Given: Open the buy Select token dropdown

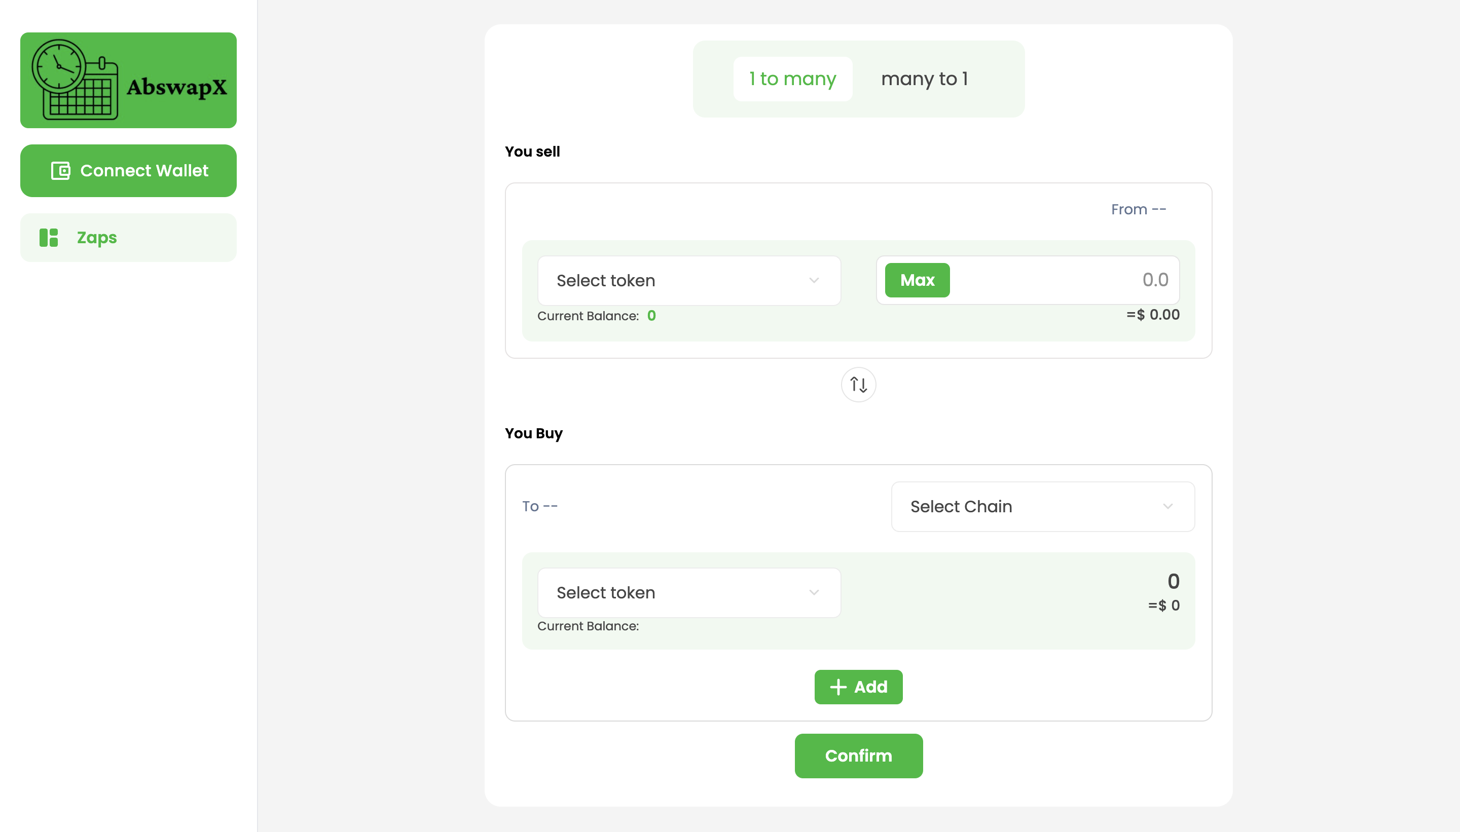Looking at the screenshot, I should (x=689, y=592).
